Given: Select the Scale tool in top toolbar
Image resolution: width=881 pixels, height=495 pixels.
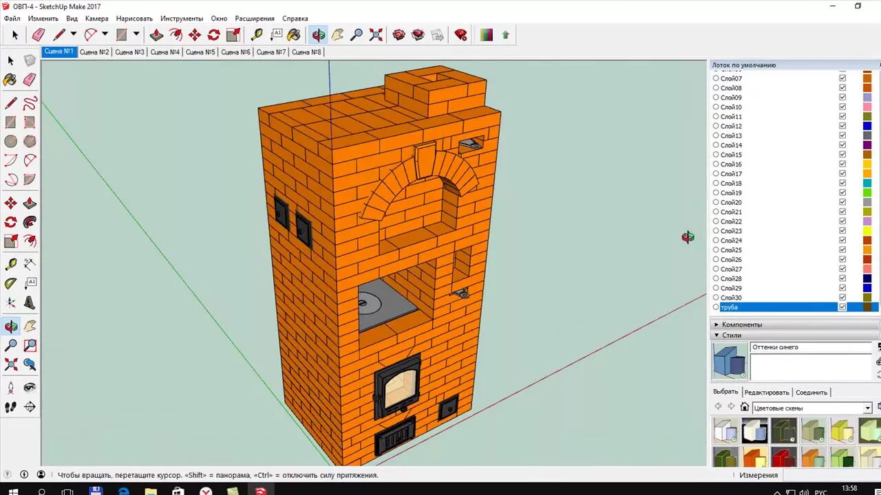Looking at the screenshot, I should point(233,34).
